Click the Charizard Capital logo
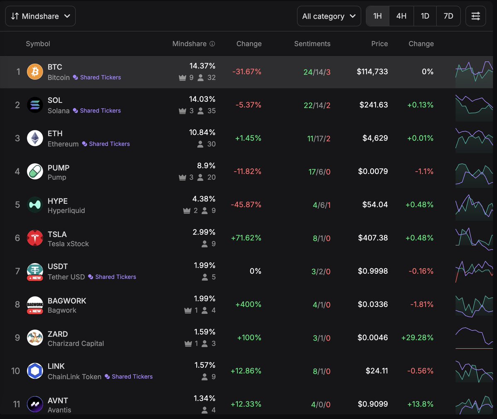The height and width of the screenshot is (419, 497). coord(35,338)
